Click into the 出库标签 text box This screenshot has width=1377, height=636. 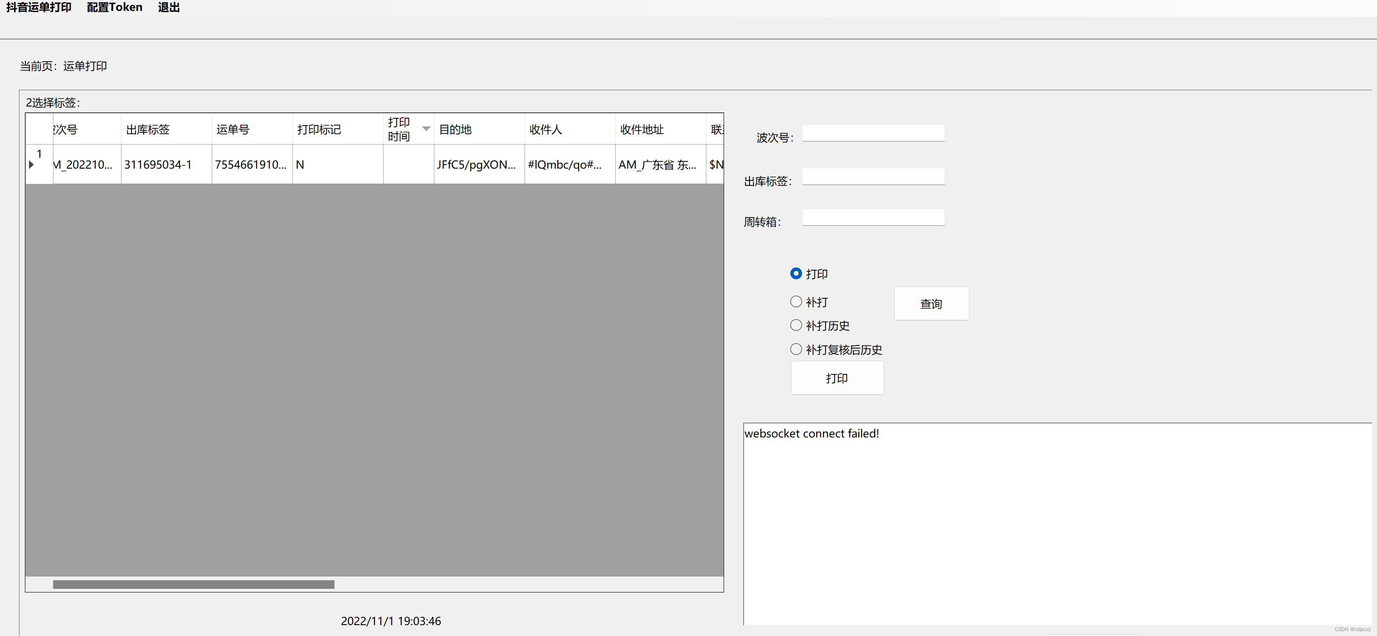point(873,177)
